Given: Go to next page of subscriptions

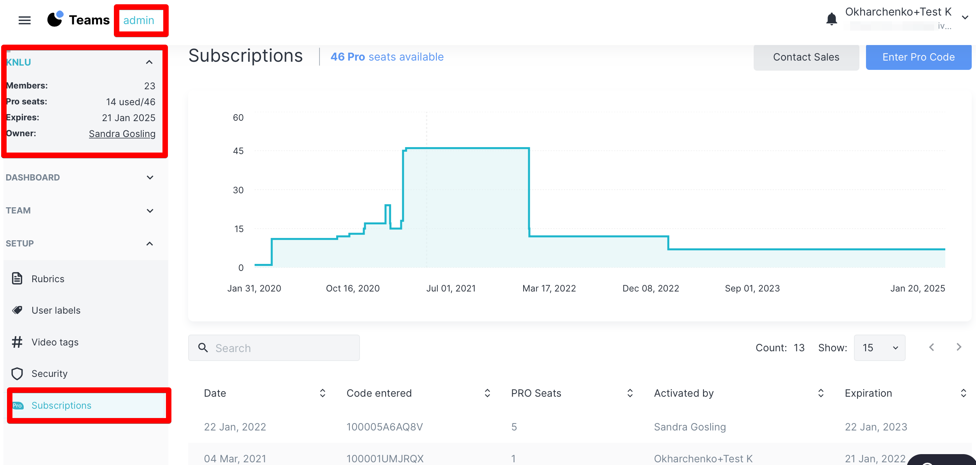Looking at the screenshot, I should 959,347.
